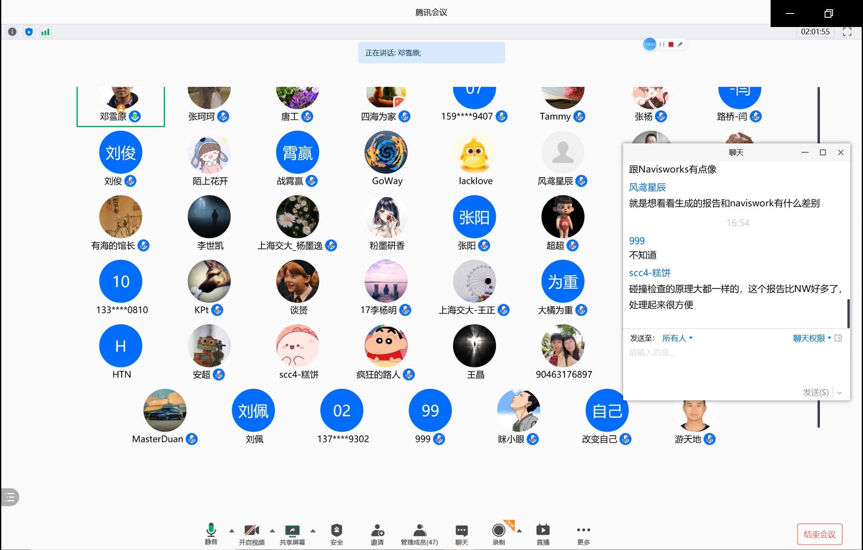The image size is (863, 550).
Task: Open meeting info icon
Action: pos(12,32)
